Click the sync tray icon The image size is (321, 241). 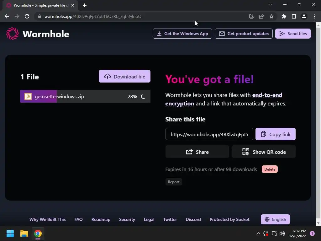(x=266, y=233)
